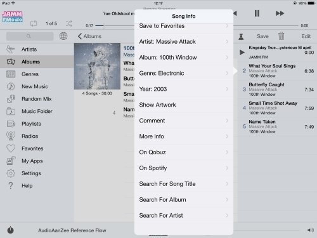This screenshot has width=317, height=238.
Task: Click AudioAanZee Reference Flow player name
Action: coord(72,230)
